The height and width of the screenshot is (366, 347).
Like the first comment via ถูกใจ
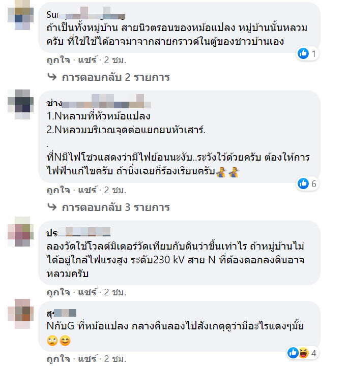coord(59,60)
